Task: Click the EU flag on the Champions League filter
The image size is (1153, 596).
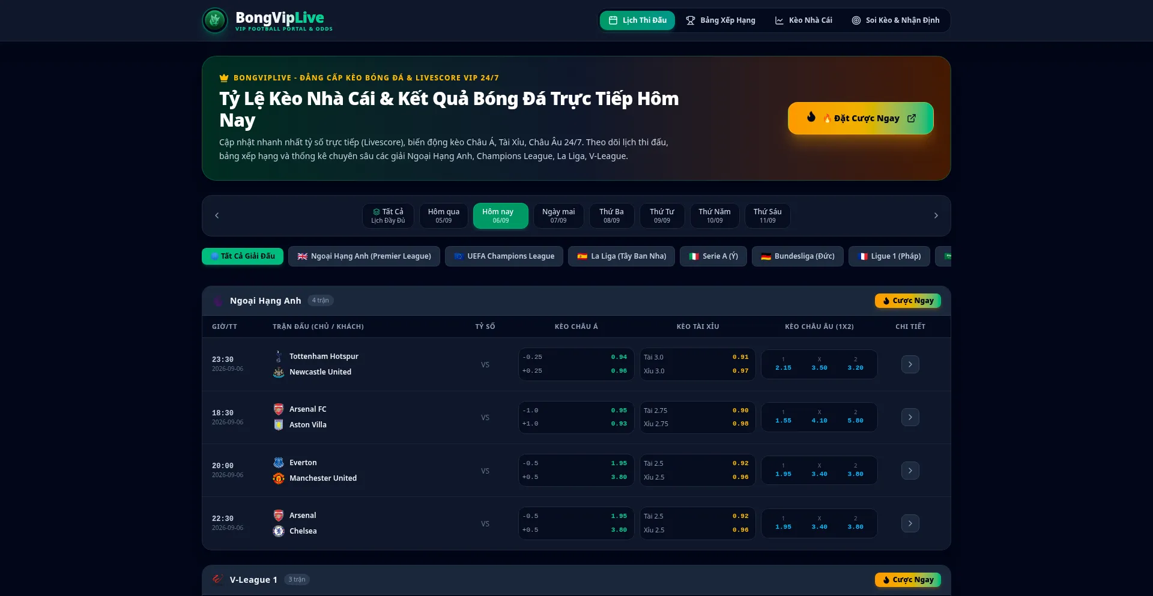Action: coord(459,256)
